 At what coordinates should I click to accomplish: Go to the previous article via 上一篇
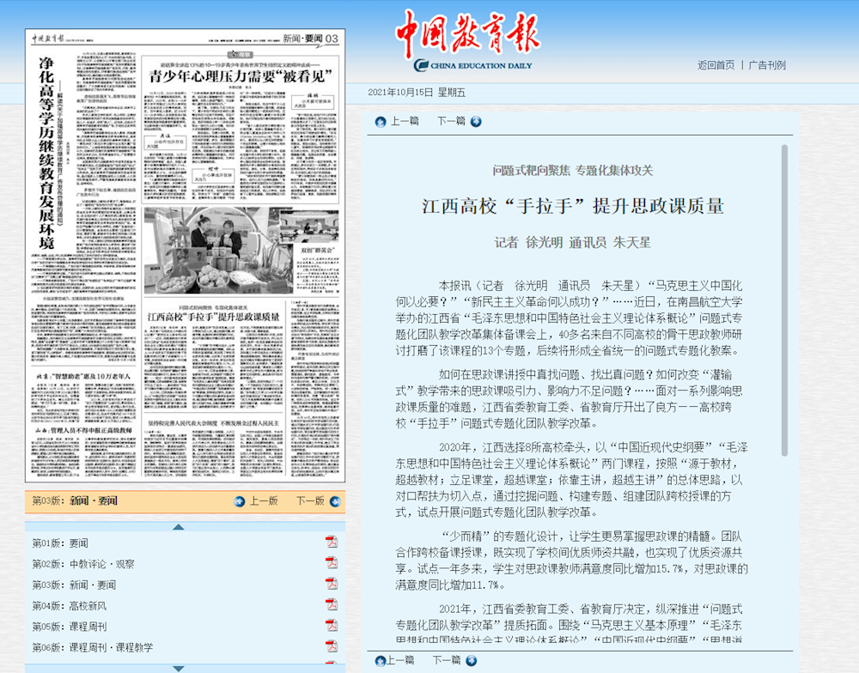click(404, 121)
